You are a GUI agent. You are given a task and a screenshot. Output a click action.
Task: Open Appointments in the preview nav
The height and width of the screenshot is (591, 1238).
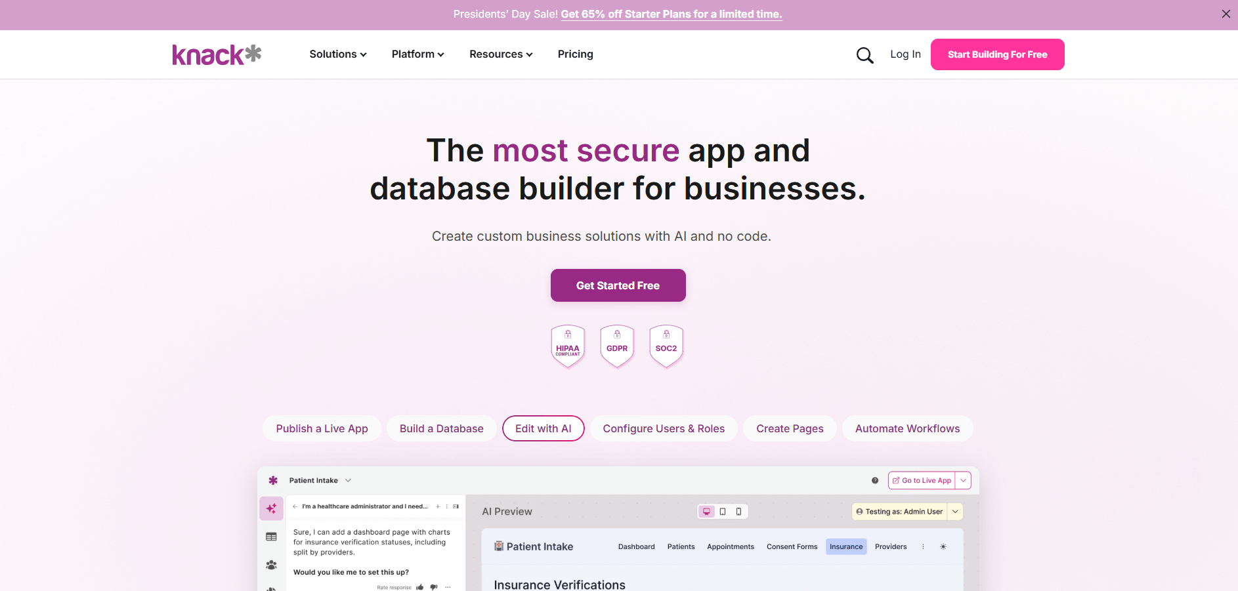[x=731, y=547]
